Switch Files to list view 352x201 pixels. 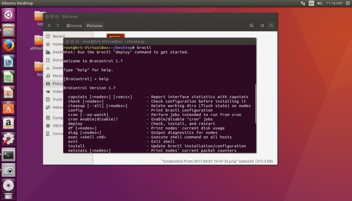(x=262, y=26)
